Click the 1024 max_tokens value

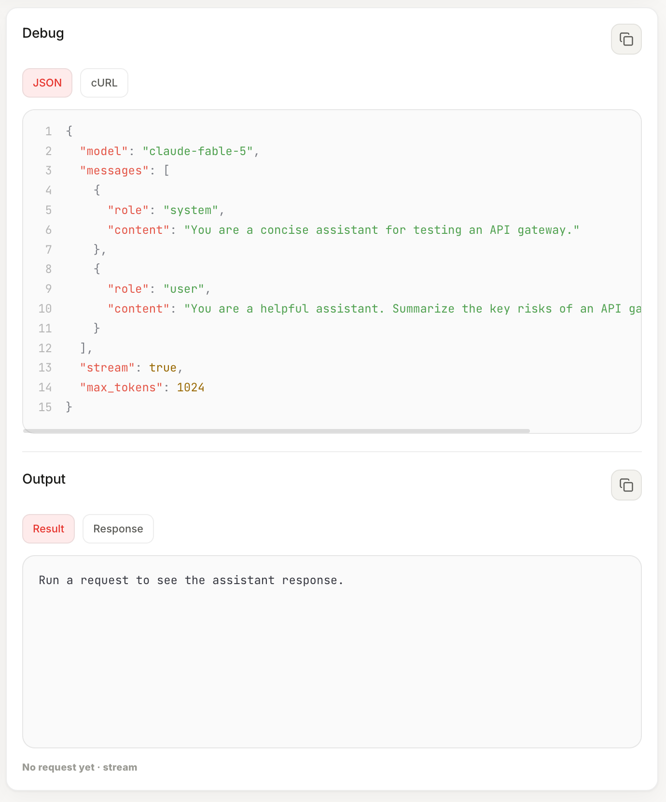(191, 387)
